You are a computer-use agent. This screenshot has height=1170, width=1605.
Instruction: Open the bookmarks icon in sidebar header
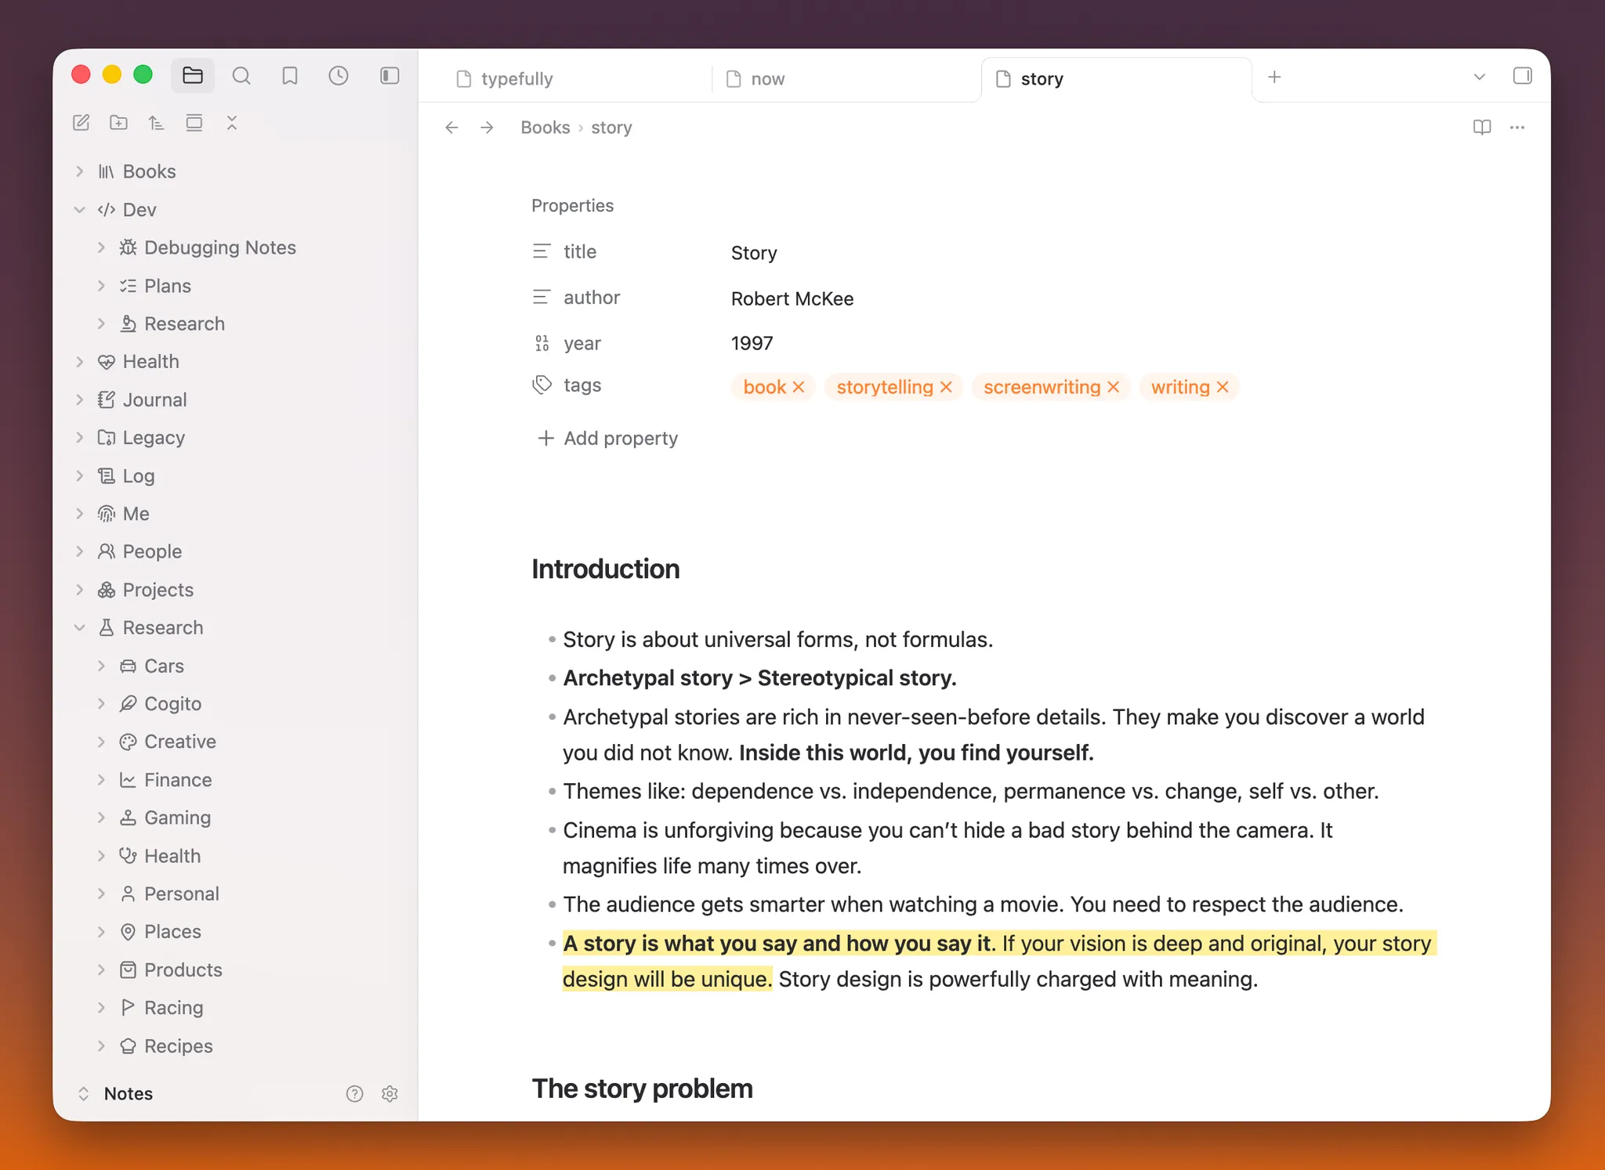[x=290, y=75]
